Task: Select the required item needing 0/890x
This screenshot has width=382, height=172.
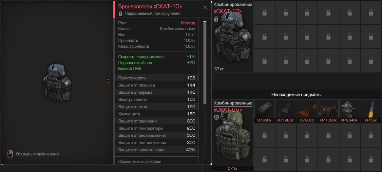Action: 265,111
